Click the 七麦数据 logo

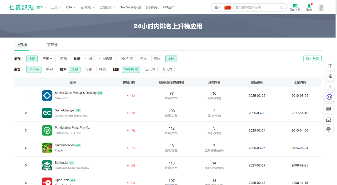[x=21, y=7]
